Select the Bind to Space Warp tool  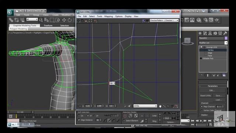22,20
